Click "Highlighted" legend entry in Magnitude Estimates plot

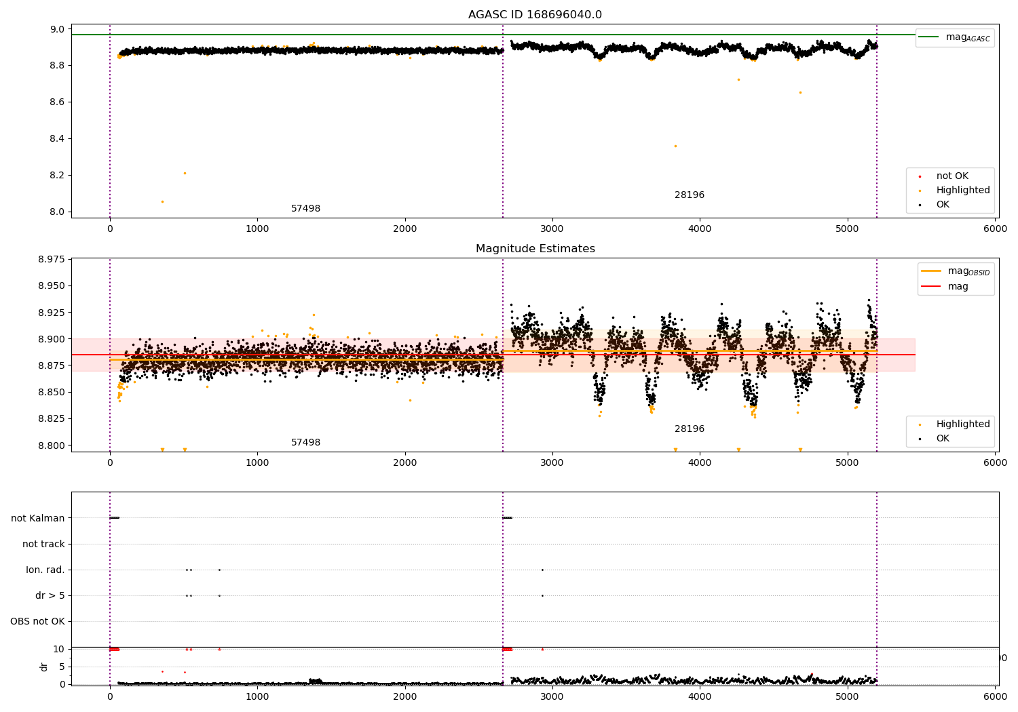click(x=963, y=424)
